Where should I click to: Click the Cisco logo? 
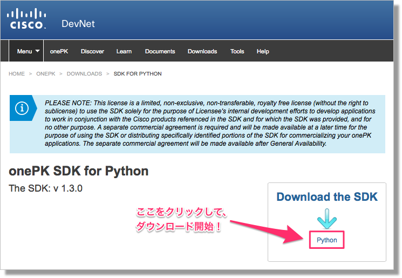(26, 18)
